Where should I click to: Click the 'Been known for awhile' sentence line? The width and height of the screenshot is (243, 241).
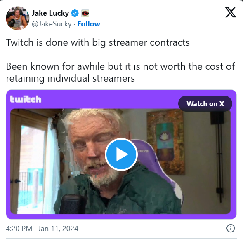click(120, 67)
